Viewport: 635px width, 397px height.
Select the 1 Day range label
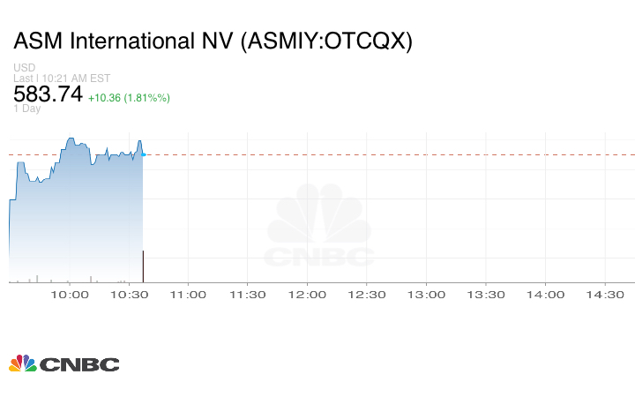coord(27,109)
